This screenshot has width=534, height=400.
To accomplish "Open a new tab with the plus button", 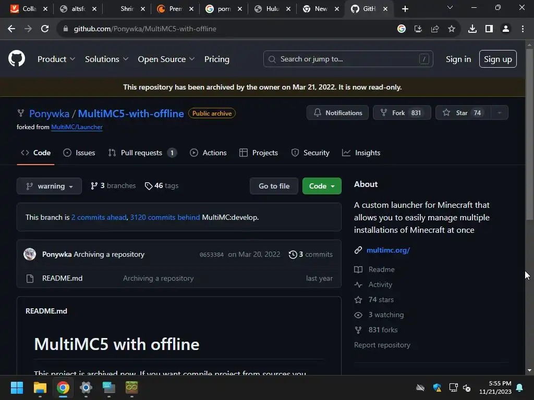I will 405,9.
